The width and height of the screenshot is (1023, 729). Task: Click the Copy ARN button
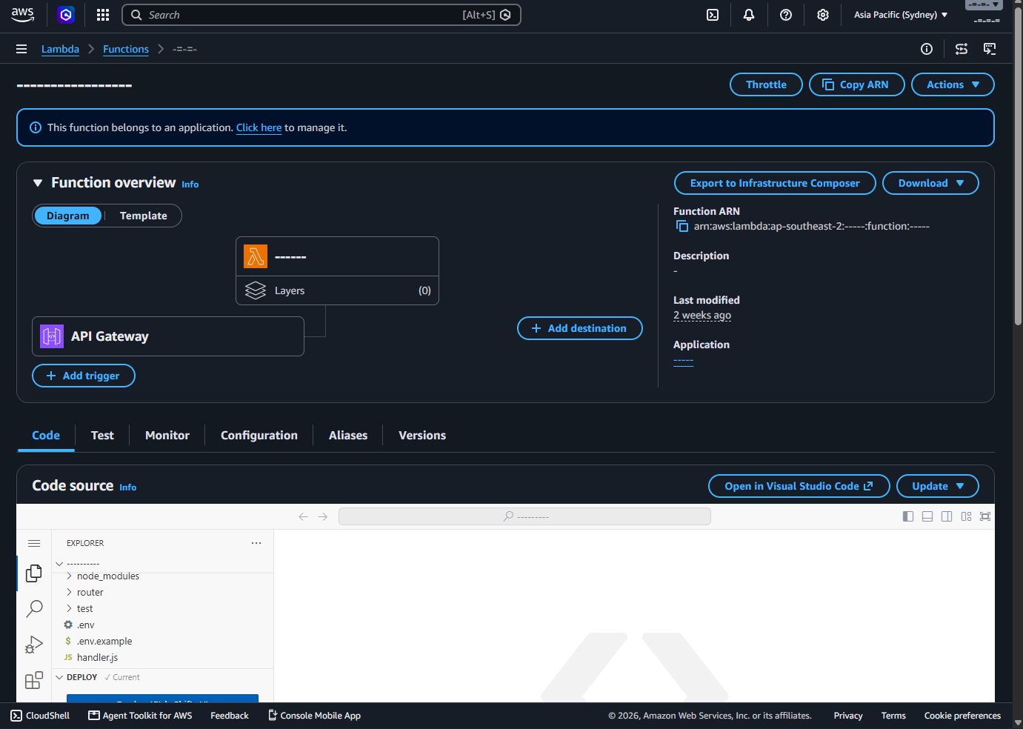tap(857, 84)
